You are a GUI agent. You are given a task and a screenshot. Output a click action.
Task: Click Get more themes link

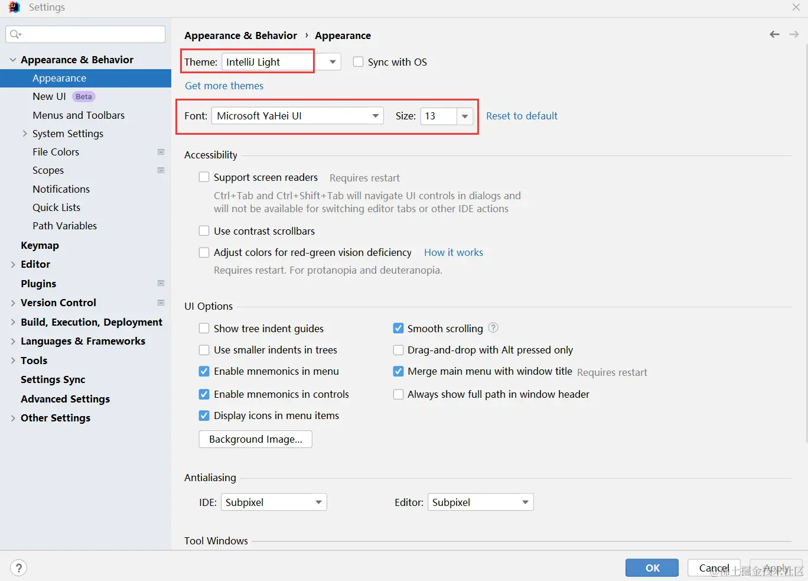pyautogui.click(x=224, y=86)
